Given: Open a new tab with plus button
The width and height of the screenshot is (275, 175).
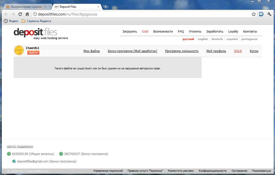Looking at the screenshot, I should (106, 7).
